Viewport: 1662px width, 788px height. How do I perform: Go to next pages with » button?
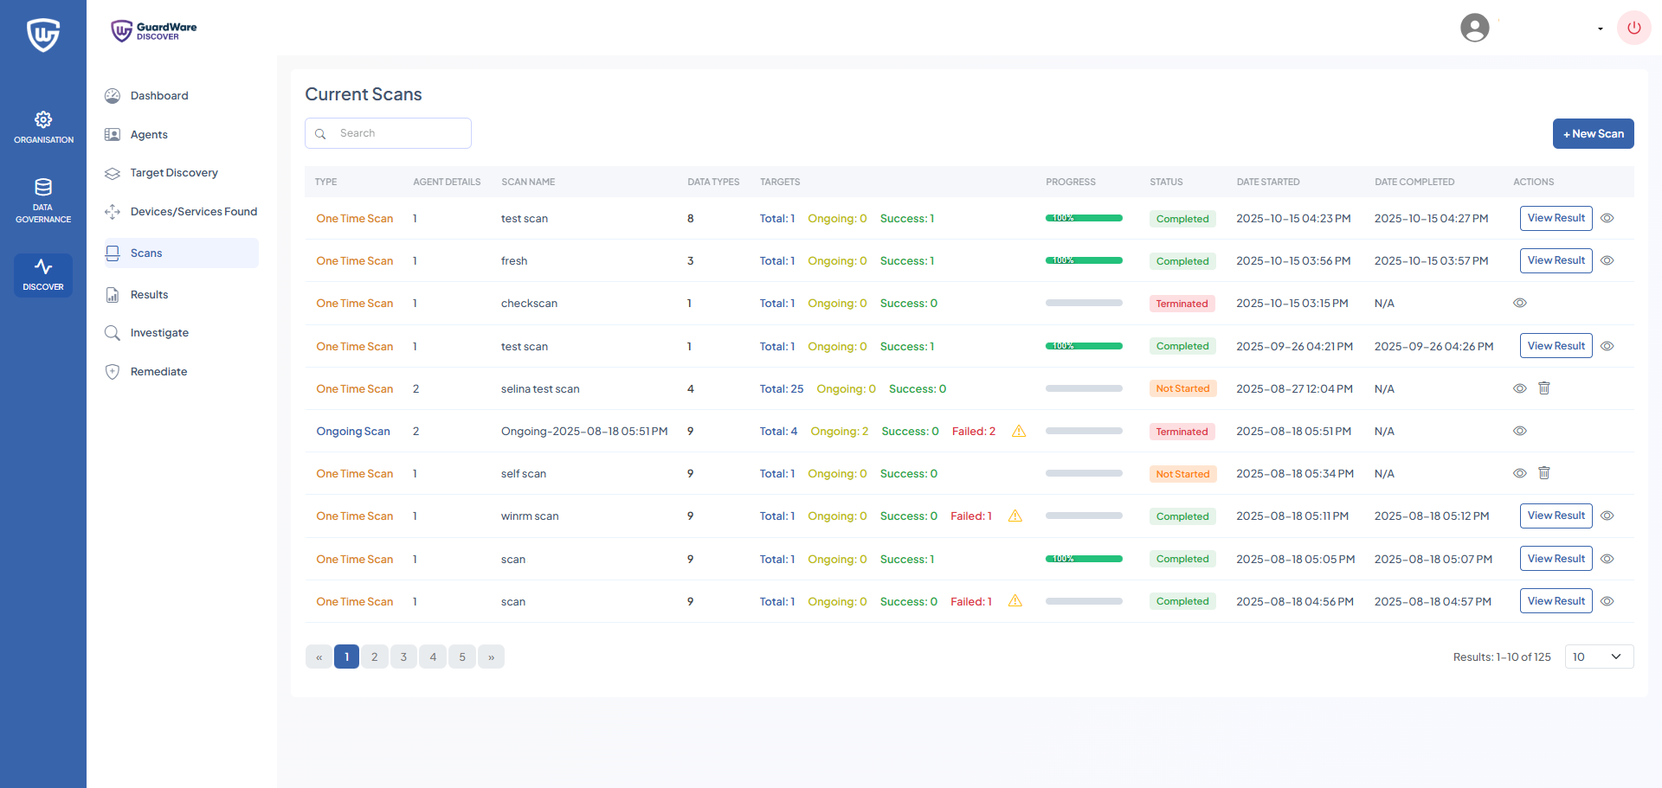(491, 657)
